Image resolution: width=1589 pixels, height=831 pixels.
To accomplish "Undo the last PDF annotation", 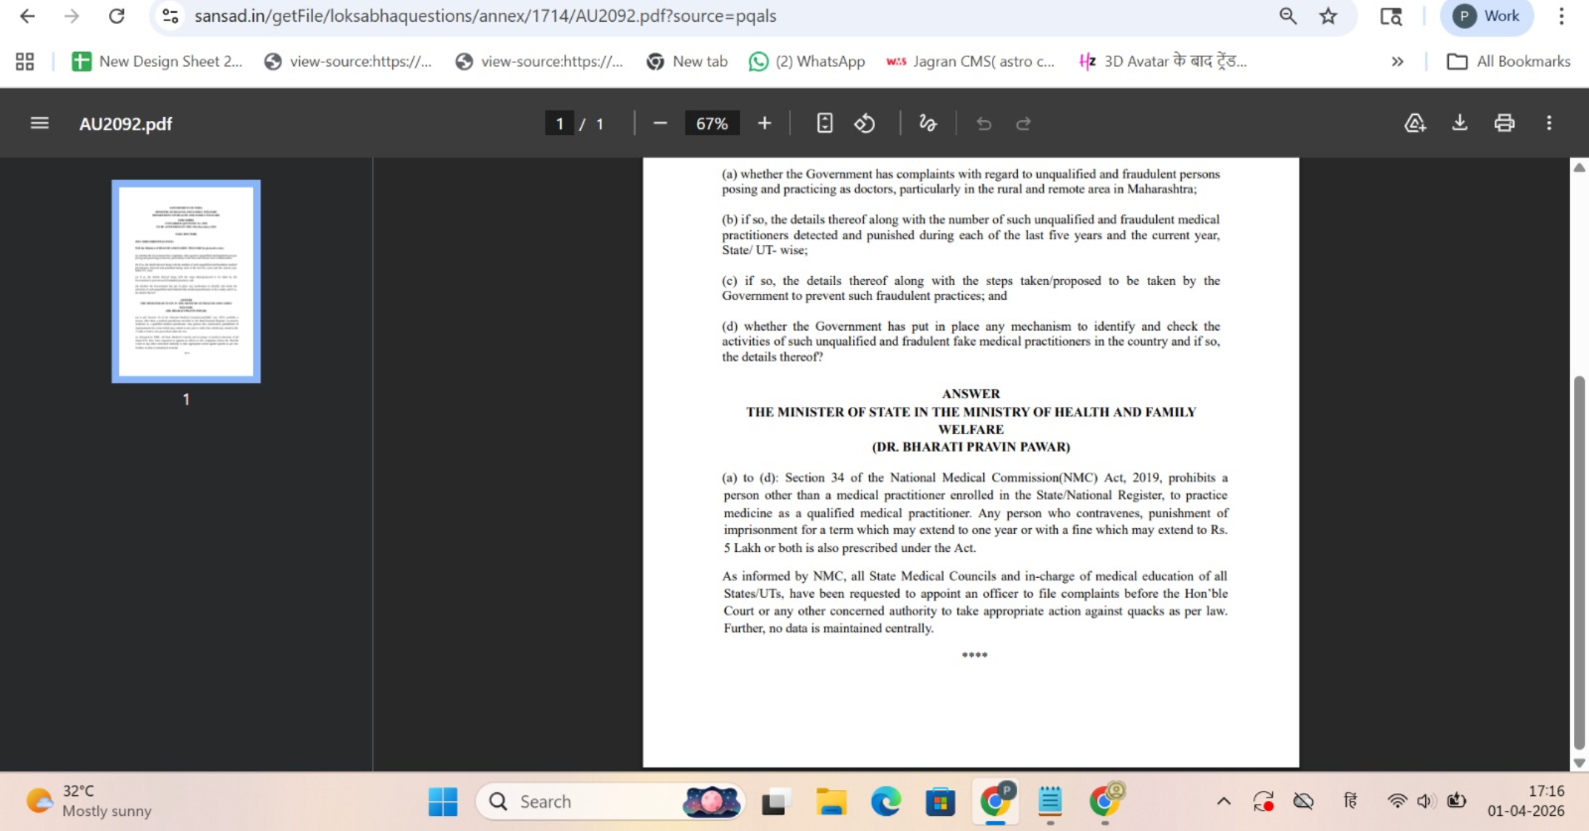I will click(984, 123).
